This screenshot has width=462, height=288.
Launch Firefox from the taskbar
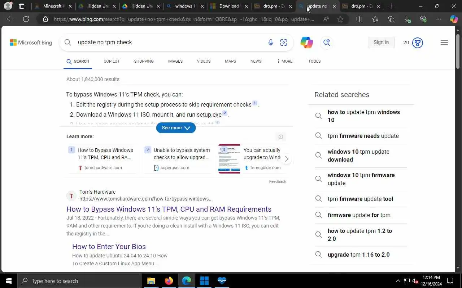pyautogui.click(x=169, y=281)
